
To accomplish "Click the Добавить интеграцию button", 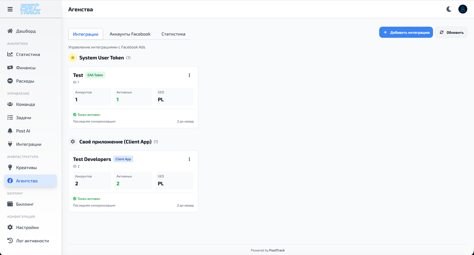I will [x=406, y=32].
